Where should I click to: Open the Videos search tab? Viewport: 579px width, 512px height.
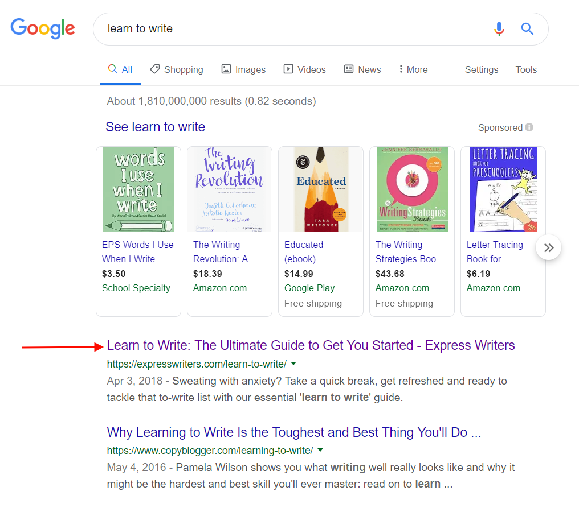tap(305, 69)
